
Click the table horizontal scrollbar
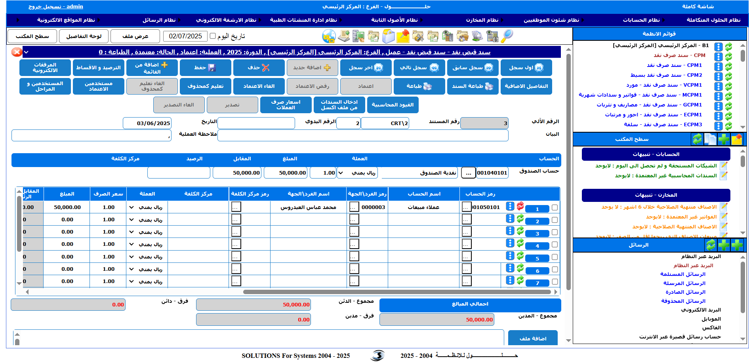pos(397,292)
